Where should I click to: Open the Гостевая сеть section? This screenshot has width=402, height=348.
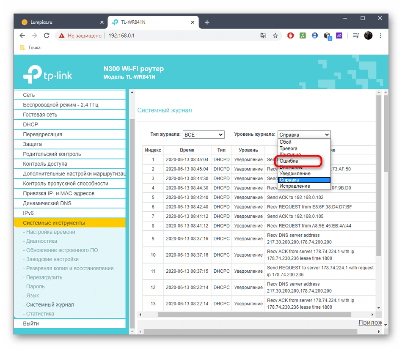(69, 115)
